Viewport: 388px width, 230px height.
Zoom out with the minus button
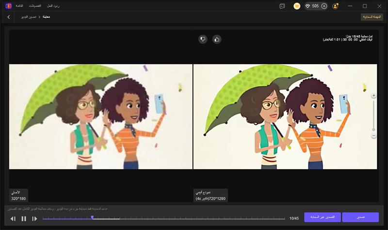click(x=373, y=136)
